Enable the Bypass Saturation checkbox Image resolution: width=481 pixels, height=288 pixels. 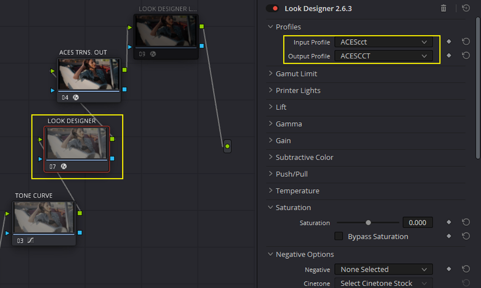tap(339, 236)
